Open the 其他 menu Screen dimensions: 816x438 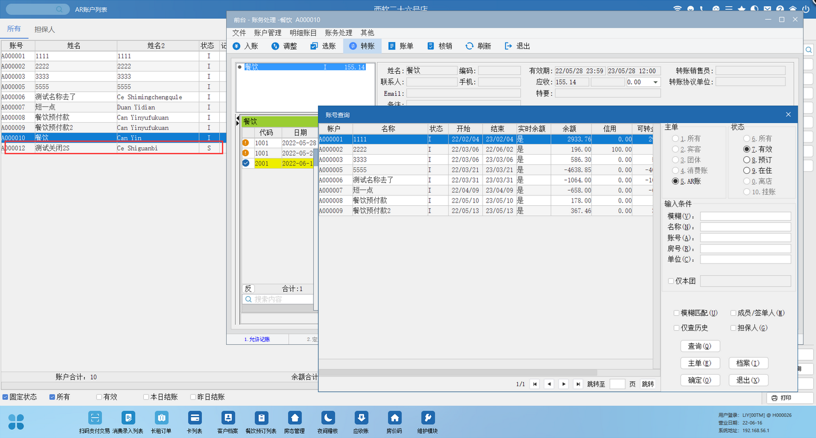click(x=367, y=32)
